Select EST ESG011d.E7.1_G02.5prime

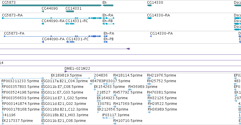pos(64,98)
